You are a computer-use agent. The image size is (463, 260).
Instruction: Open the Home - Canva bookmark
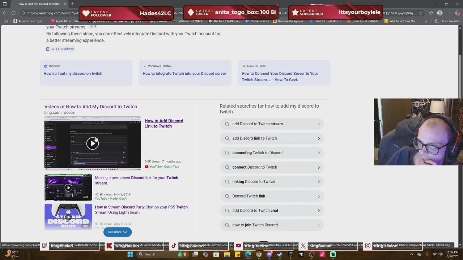pos(257,21)
